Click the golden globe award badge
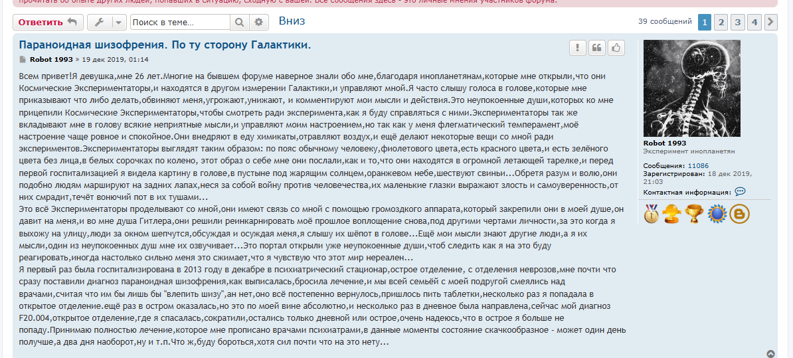The image size is (793, 358). (x=671, y=214)
